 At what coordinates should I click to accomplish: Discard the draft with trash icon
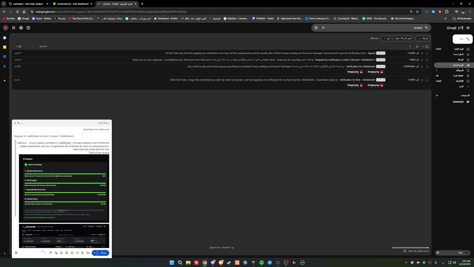tap(16, 253)
